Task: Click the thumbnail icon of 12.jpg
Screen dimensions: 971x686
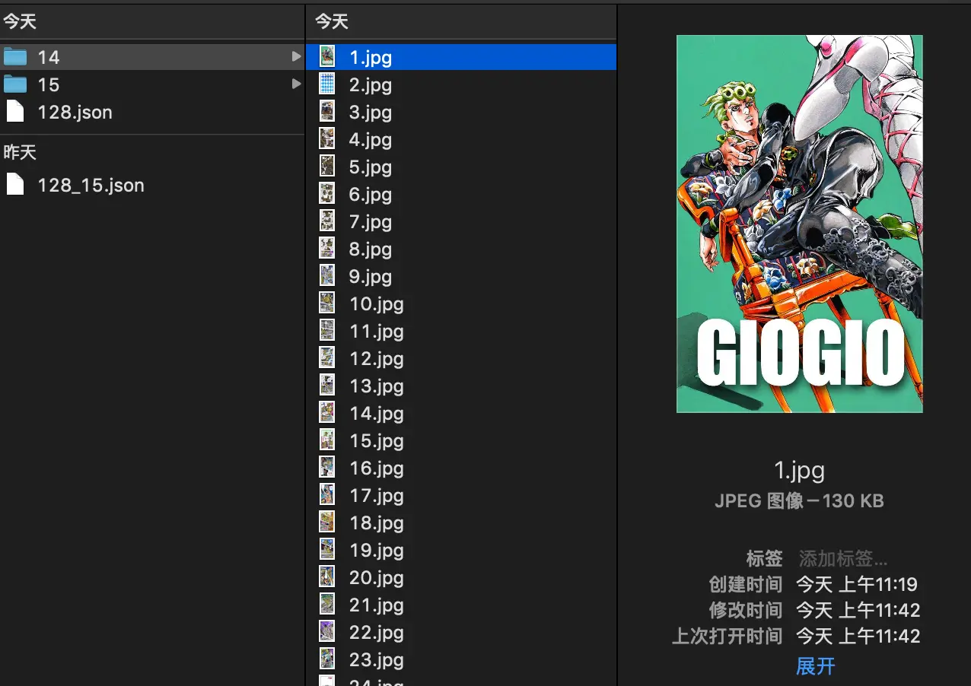Action: (x=326, y=357)
